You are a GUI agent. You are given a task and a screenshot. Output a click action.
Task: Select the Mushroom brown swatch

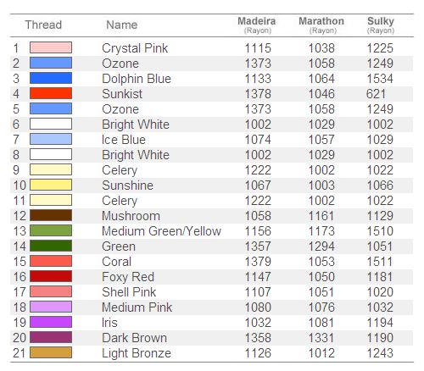click(x=51, y=215)
